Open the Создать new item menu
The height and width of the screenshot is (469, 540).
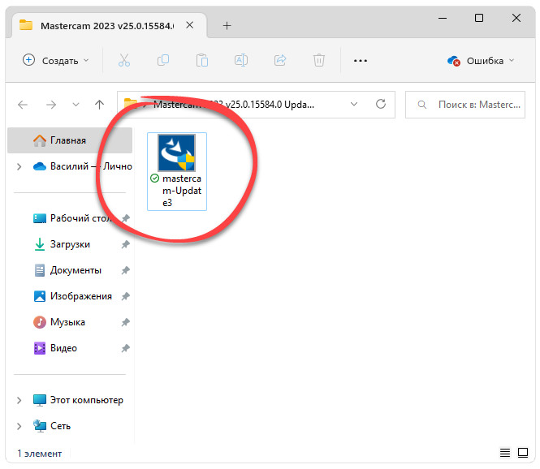(56, 61)
